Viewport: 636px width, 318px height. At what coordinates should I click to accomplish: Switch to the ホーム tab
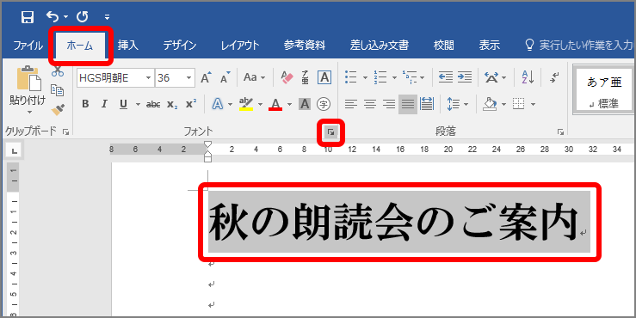[80, 45]
